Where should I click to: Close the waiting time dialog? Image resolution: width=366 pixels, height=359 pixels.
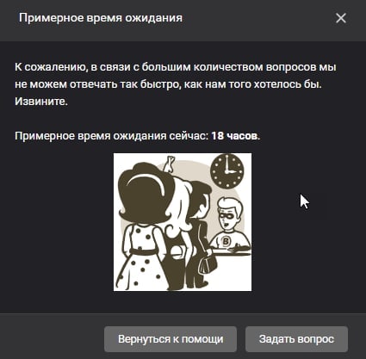[341, 18]
